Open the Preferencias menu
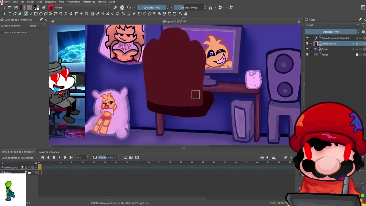The height and width of the screenshot is (206, 366). (x=89, y=2)
